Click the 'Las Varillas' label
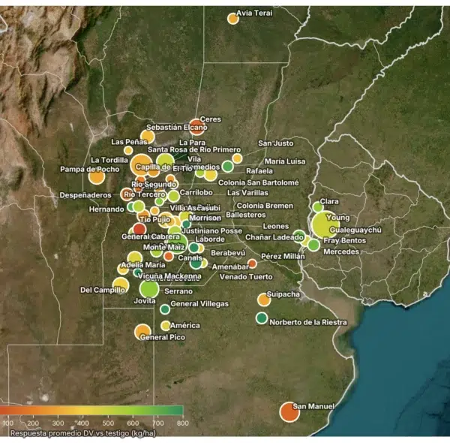This screenshot has width=450, height=443. click(x=247, y=193)
